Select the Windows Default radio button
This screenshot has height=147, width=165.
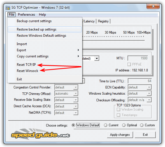[x=73, y=125]
